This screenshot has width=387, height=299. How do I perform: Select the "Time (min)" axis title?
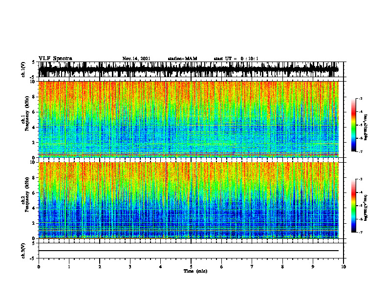click(195, 271)
